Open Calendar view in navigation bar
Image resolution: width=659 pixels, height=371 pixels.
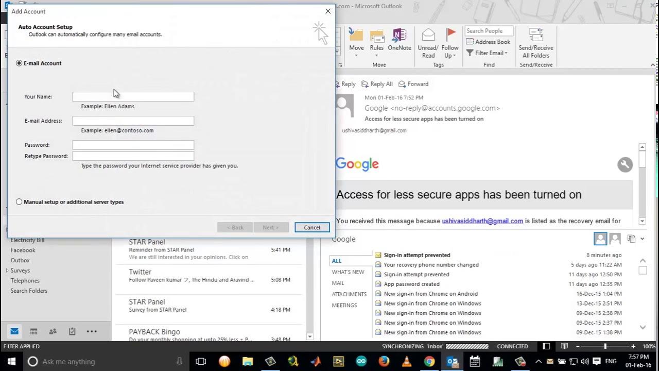[34, 331]
